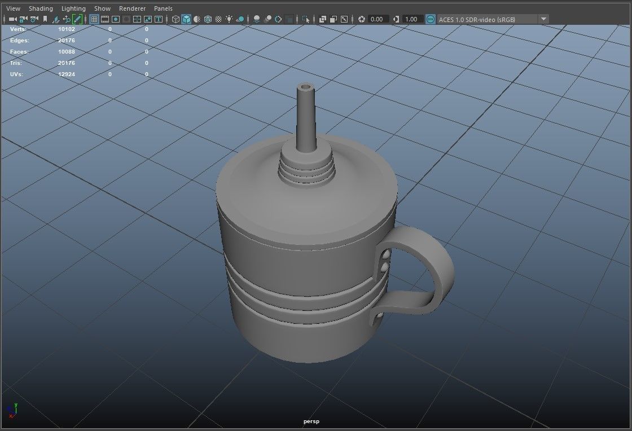The width and height of the screenshot is (632, 431).
Task: Click the Exposure aperture icon
Action: pos(362,19)
